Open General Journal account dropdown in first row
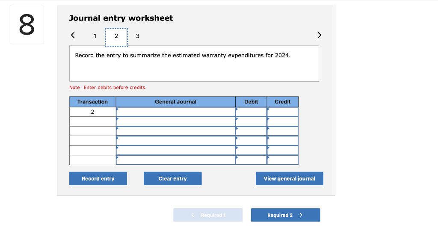438x228 pixels. [x=176, y=112]
